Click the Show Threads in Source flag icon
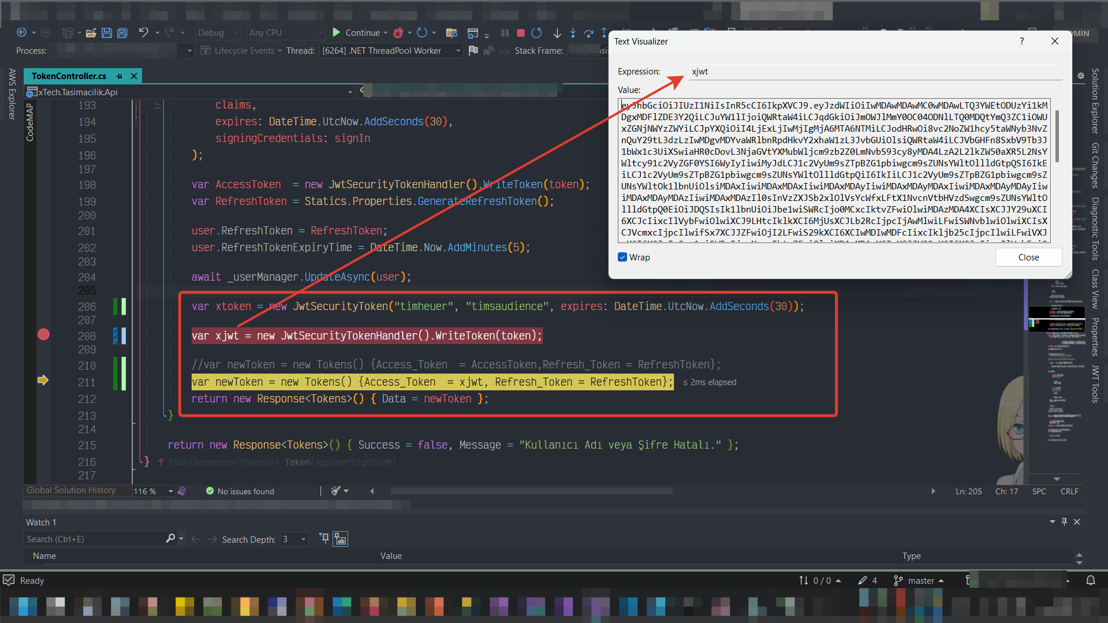This screenshot has width=1108, height=623. point(473,50)
